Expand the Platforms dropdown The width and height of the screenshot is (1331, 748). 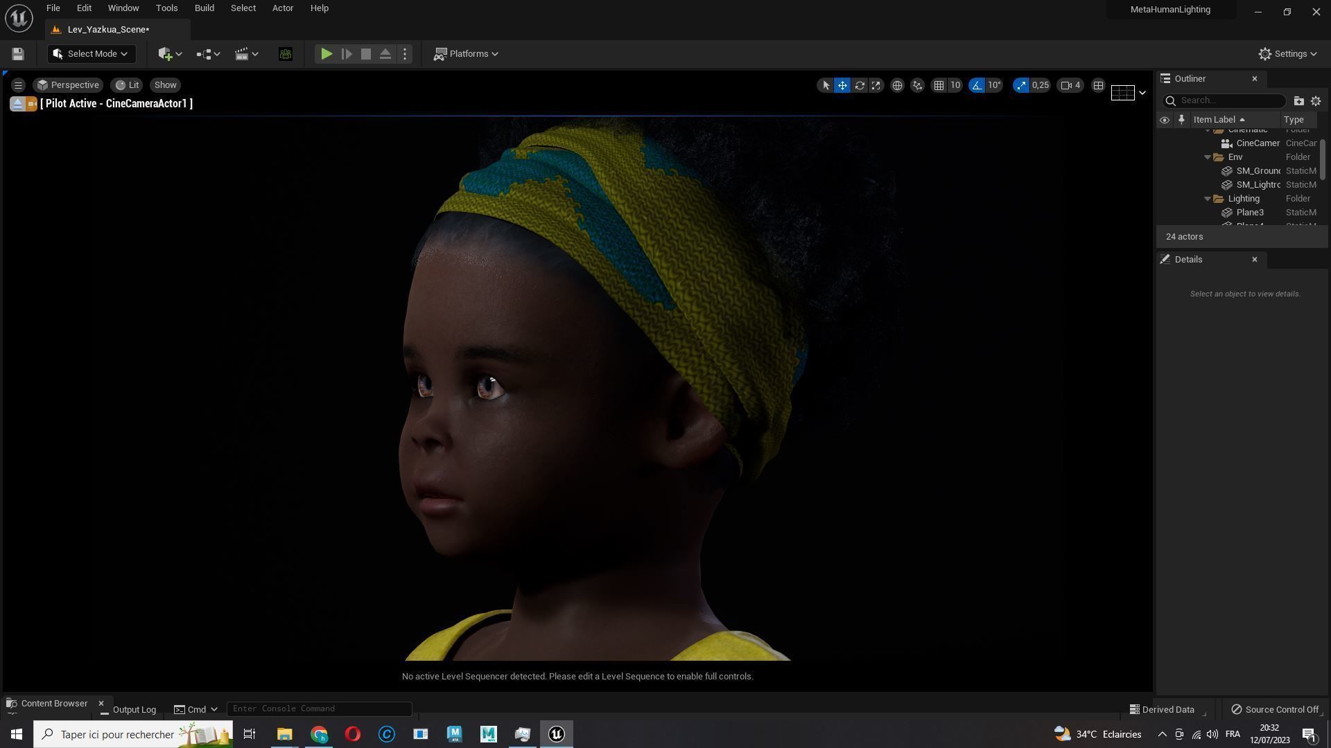466,54
